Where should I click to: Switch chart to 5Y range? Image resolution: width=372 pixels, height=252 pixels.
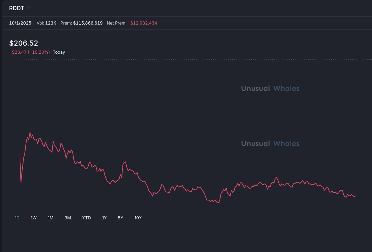tap(120, 218)
